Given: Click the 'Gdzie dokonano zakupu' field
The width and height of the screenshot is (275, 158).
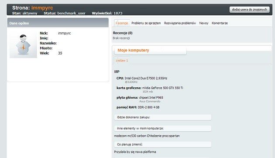Looking at the screenshot, I should (162, 117).
